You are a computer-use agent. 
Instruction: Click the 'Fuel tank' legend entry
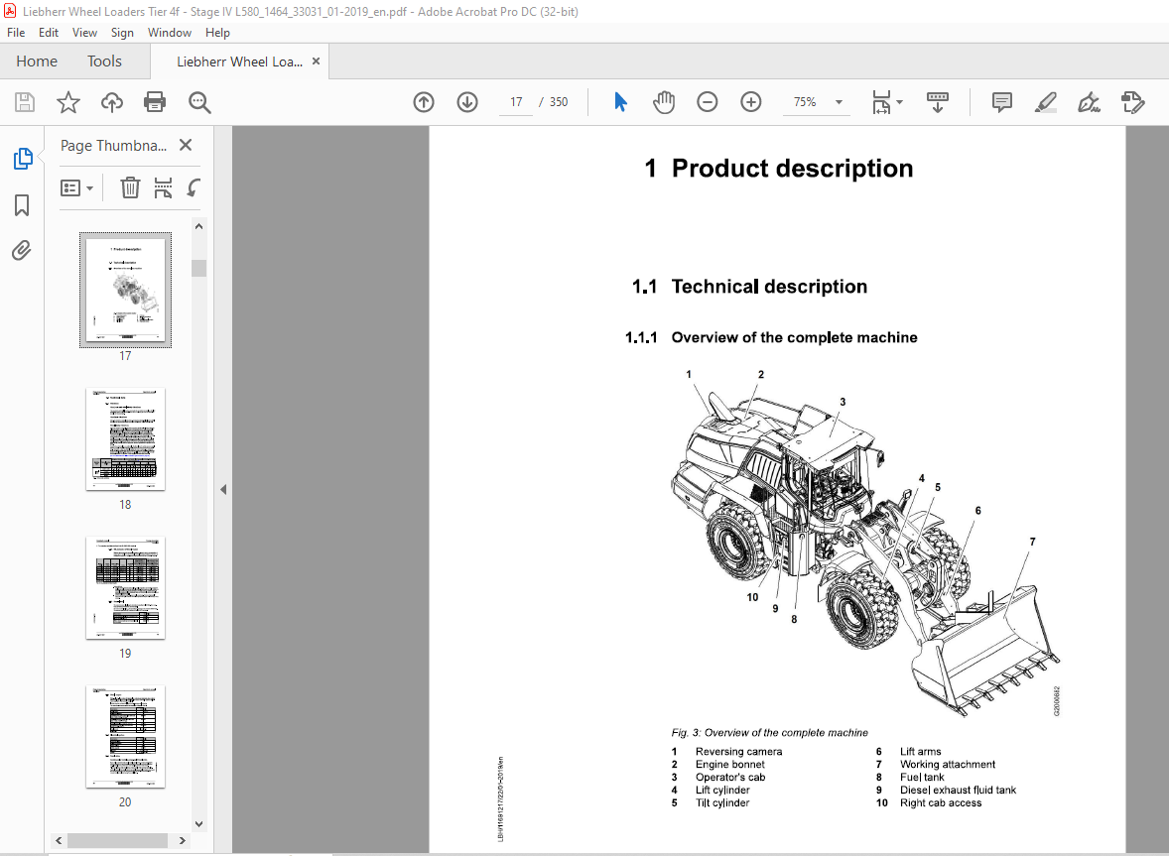(922, 777)
